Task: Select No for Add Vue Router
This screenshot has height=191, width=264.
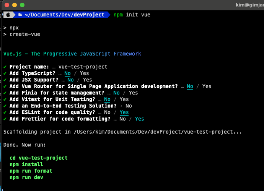Action: tap(190, 87)
